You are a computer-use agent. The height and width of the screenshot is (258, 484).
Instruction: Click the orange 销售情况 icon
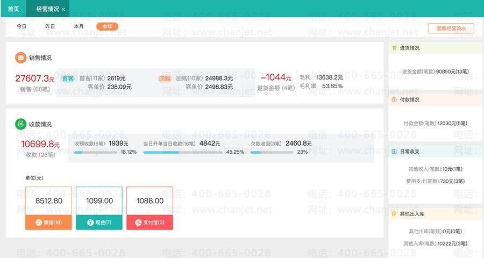(20, 58)
